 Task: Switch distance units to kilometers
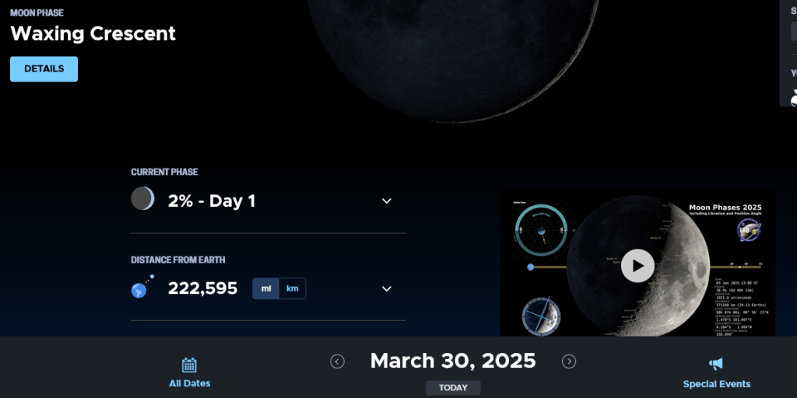293,288
